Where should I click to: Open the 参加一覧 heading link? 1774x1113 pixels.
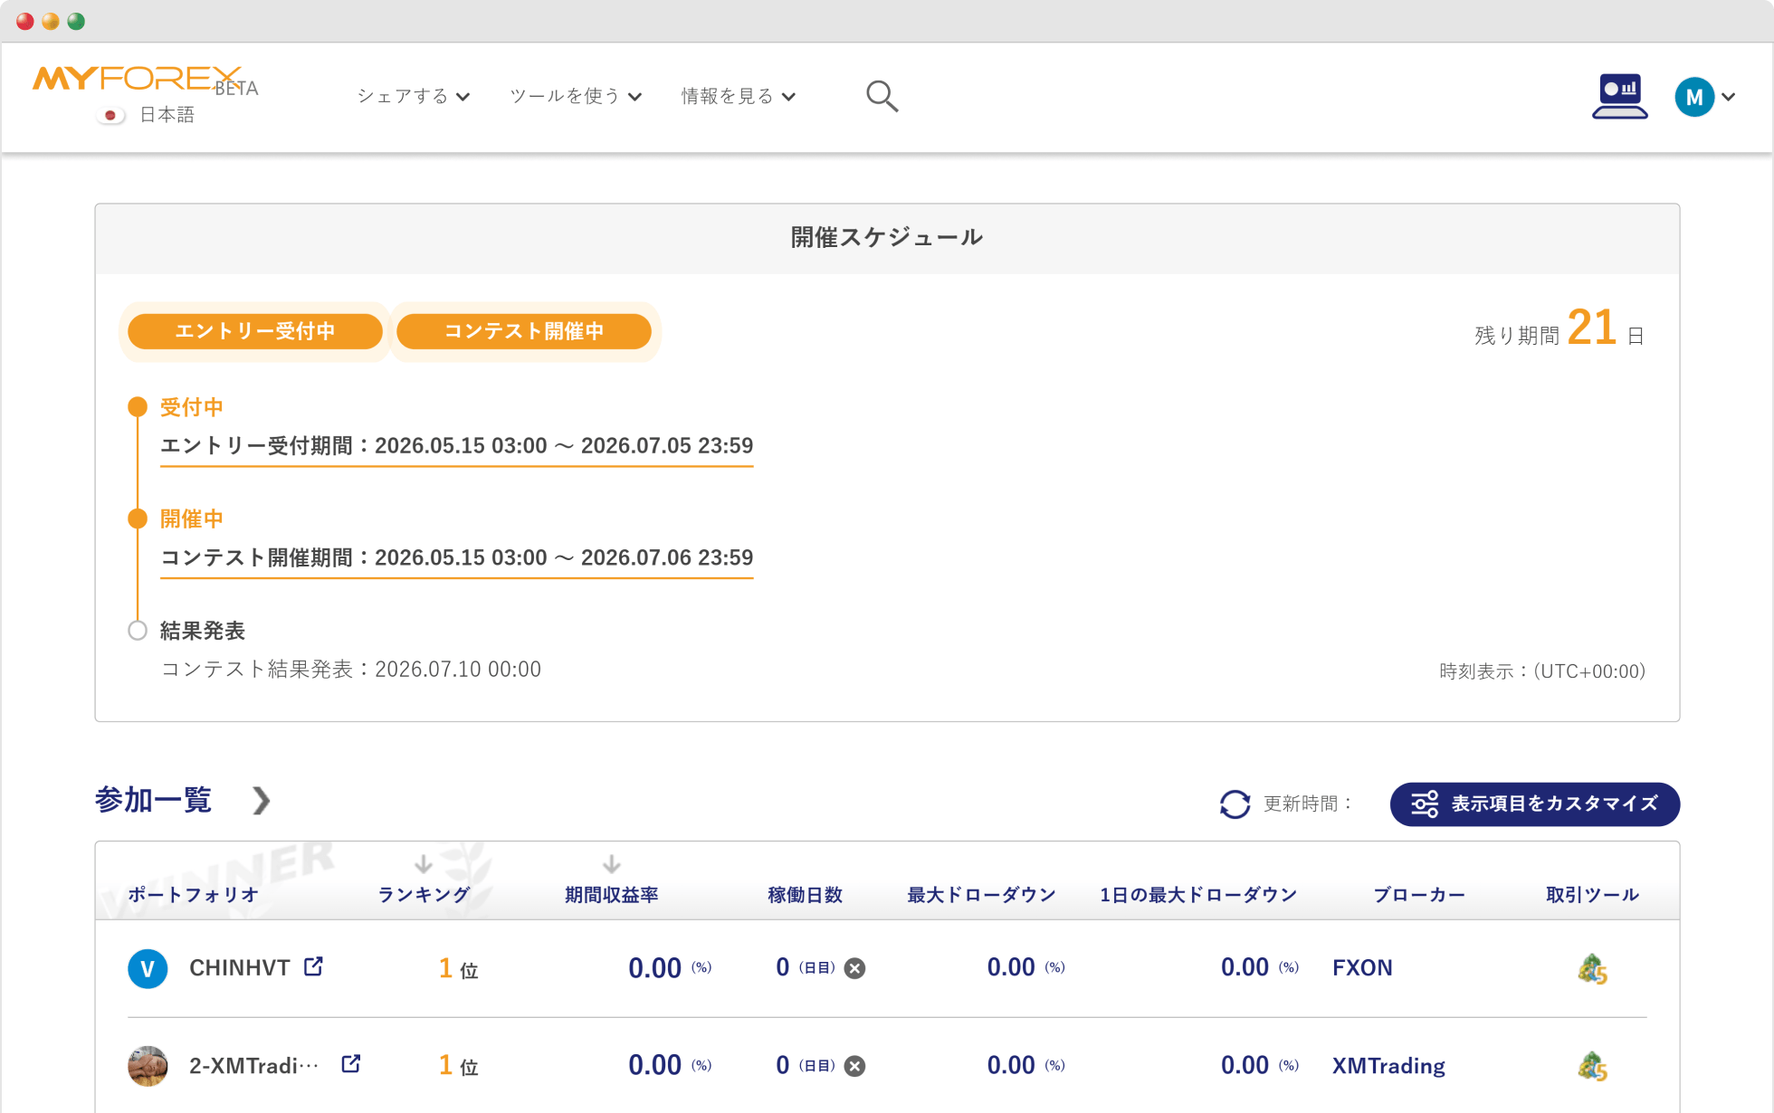pyautogui.click(x=153, y=800)
